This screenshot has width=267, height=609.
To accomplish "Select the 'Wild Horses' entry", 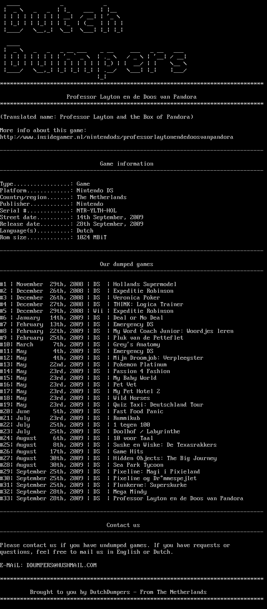I will 131,398.
